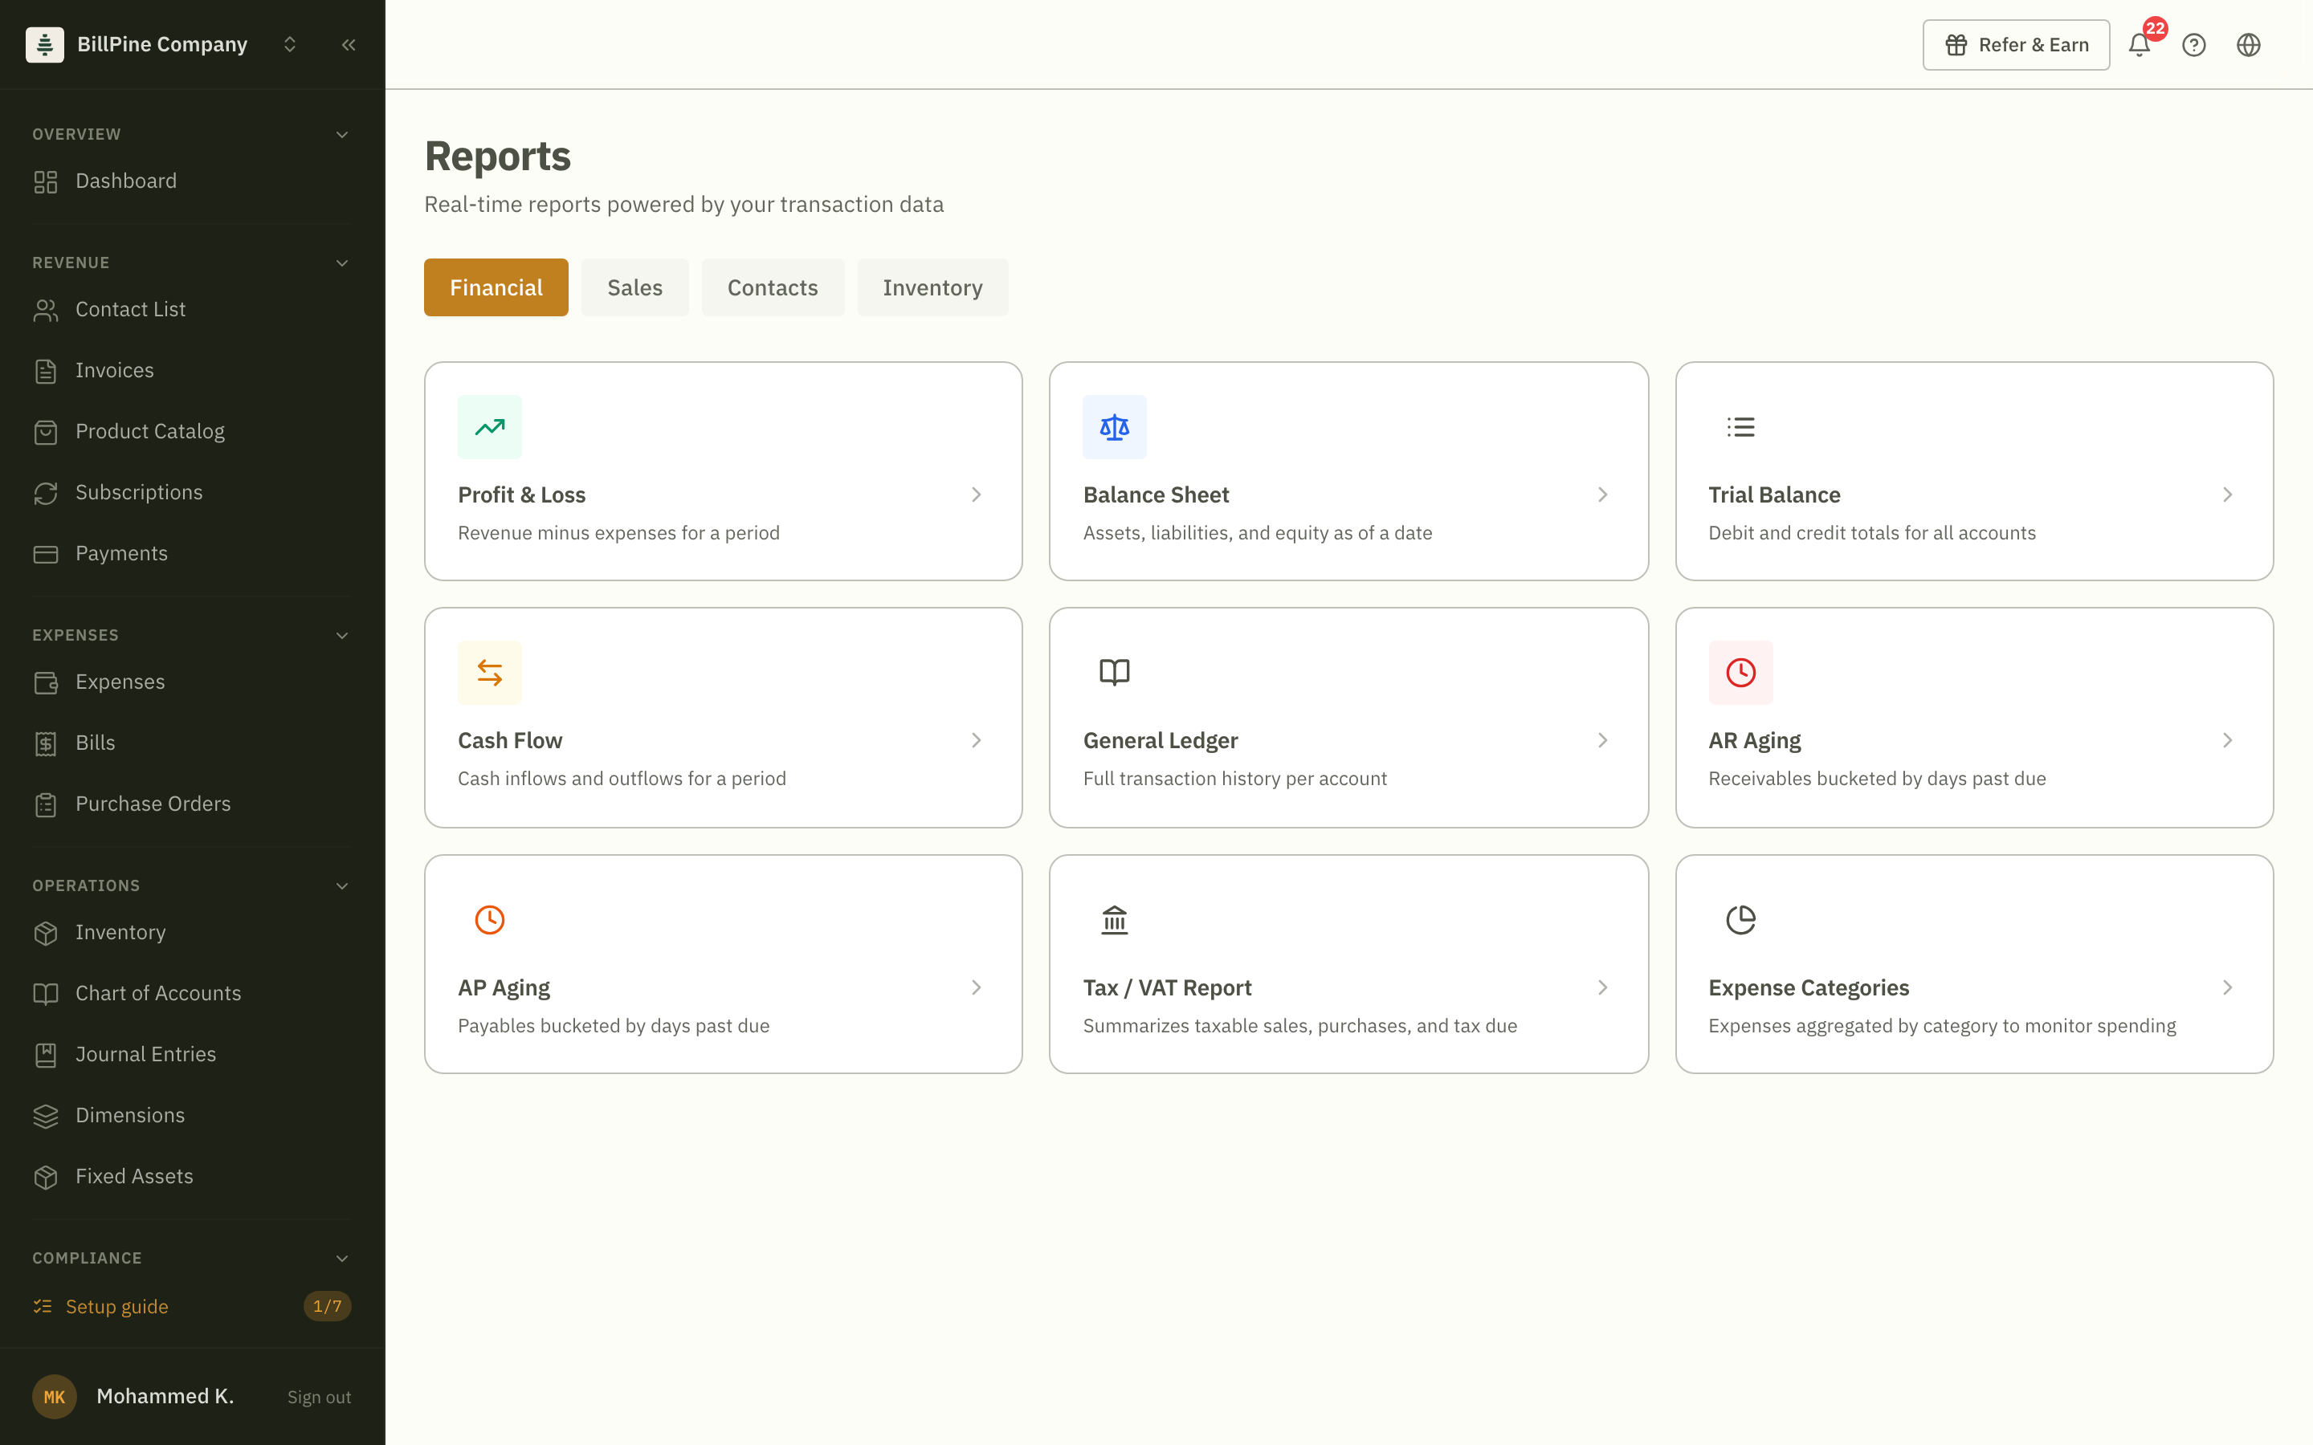Open Cash Flow via its chevron

(x=976, y=741)
